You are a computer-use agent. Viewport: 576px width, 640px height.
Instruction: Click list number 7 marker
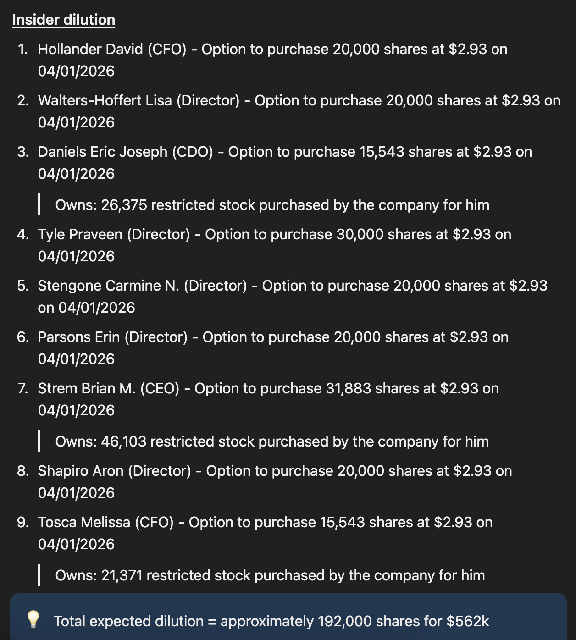coord(23,388)
